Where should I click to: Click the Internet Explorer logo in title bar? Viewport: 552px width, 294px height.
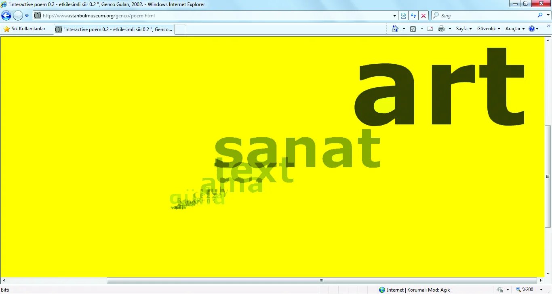click(x=4, y=4)
